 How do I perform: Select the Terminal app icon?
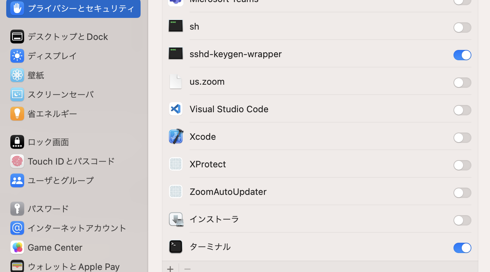coord(176,247)
